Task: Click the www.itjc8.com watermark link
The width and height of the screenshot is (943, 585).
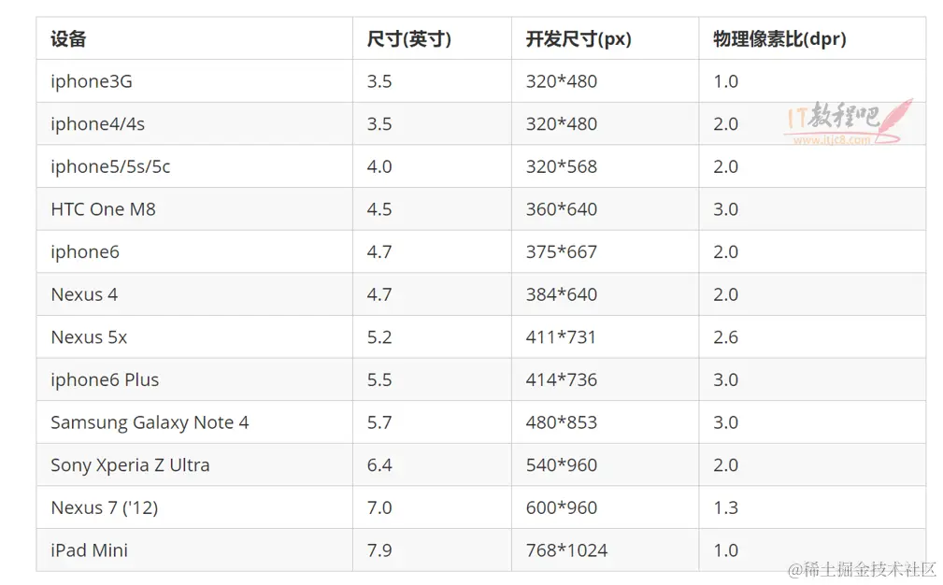Action: 831,140
